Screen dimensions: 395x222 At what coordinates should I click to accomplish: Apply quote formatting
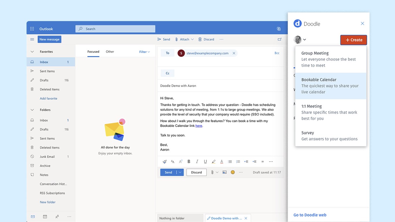coord(263,162)
